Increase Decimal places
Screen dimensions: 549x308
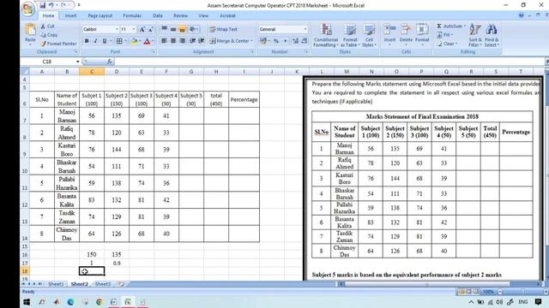pyautogui.click(x=295, y=41)
